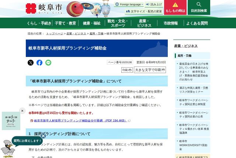
Task: Open the 子育て・教育 menu
Action: click(x=65, y=23)
